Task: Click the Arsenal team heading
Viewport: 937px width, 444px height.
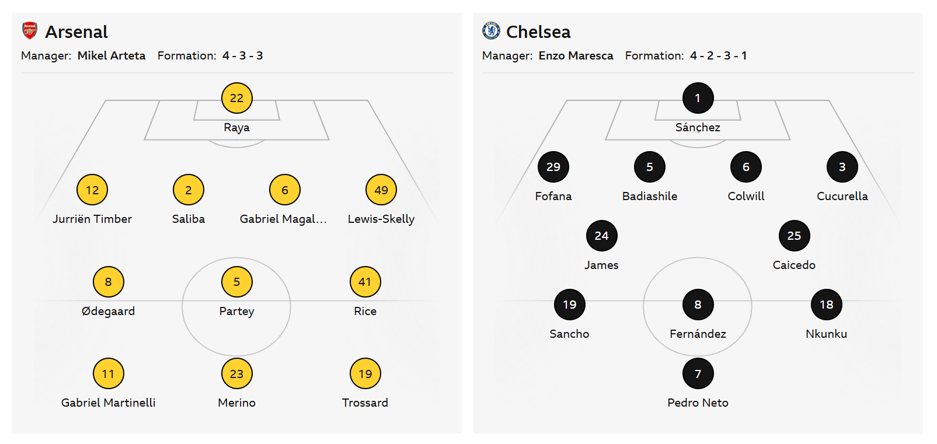Action: click(76, 32)
